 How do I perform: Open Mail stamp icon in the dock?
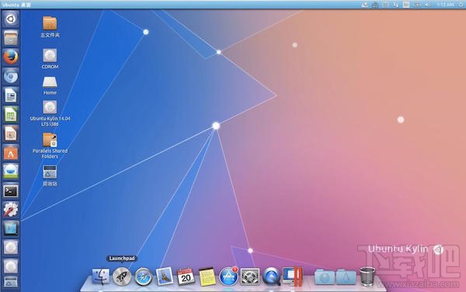pos(165,276)
